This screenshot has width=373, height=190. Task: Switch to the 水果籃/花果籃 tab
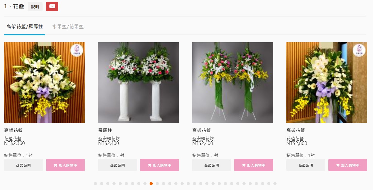click(68, 27)
